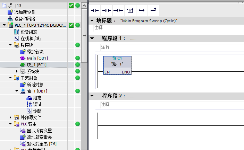Insert a normally open contact
Viewport: 244px width, 150px height.
95,10
